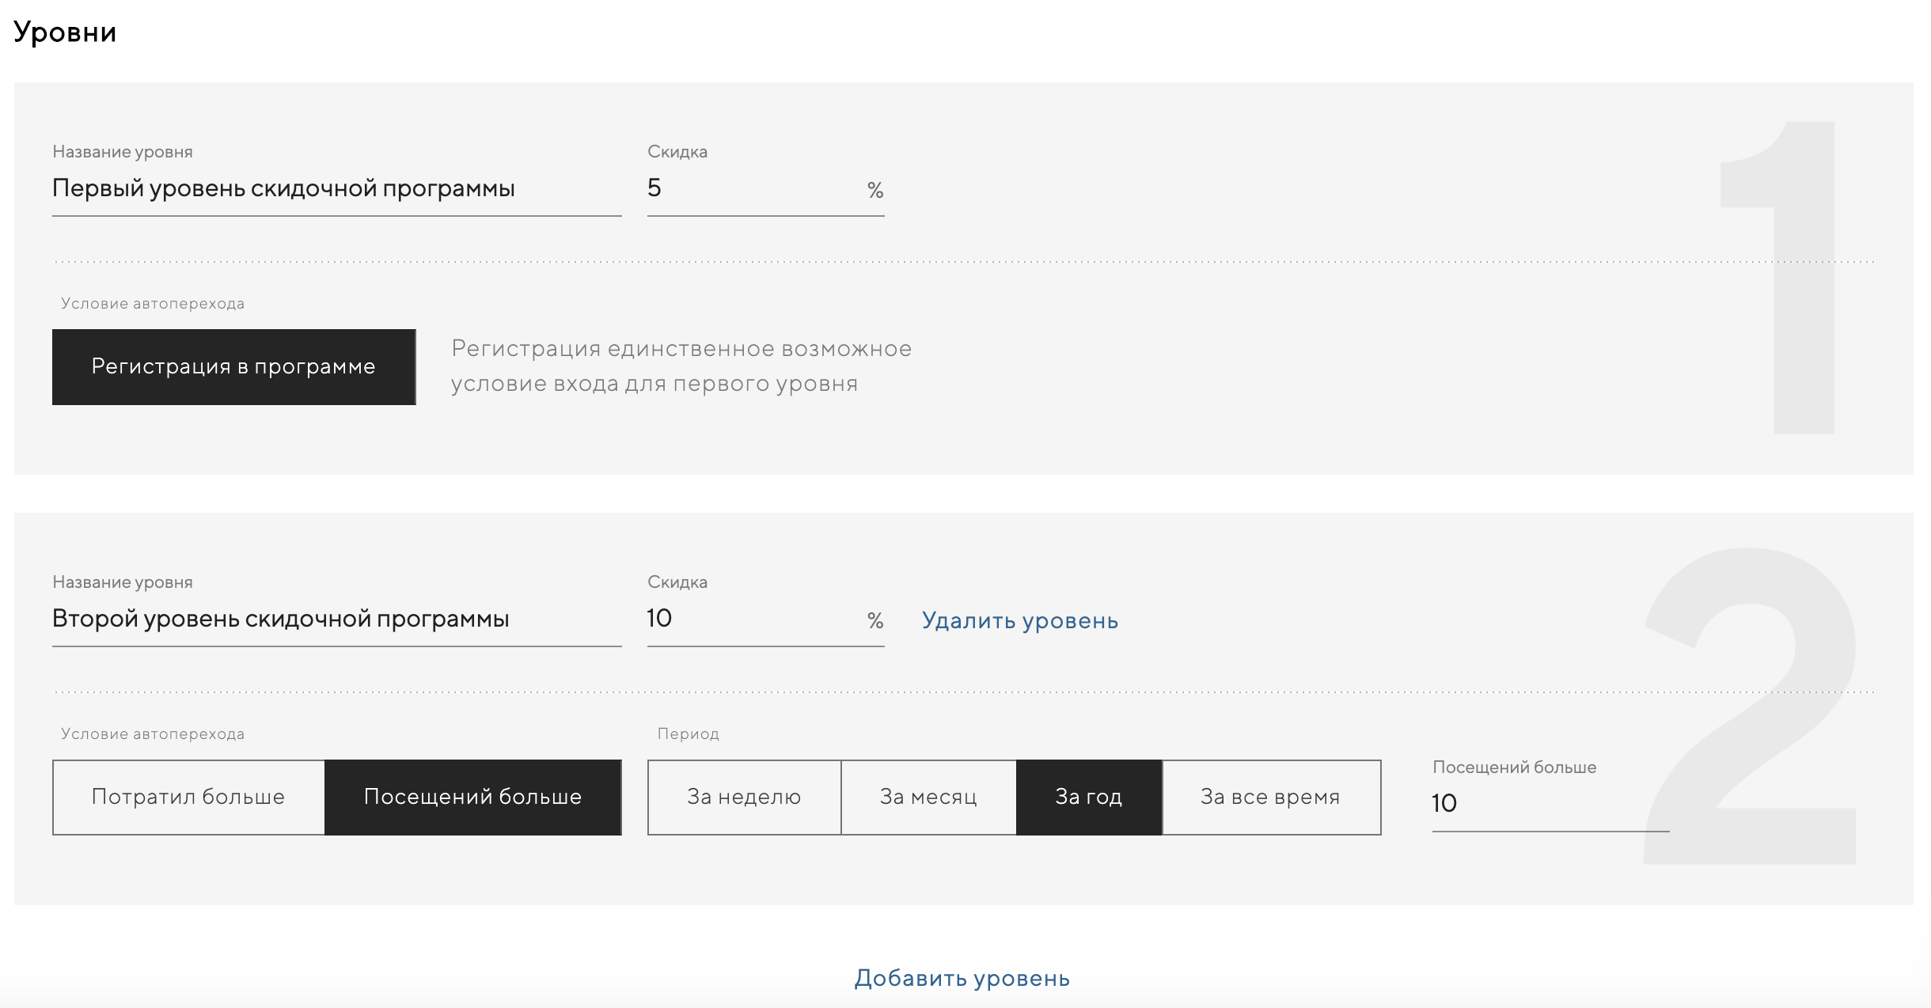1931x1008 pixels.
Task: Select the 'Посещений больше' condition option
Action: coord(472,797)
